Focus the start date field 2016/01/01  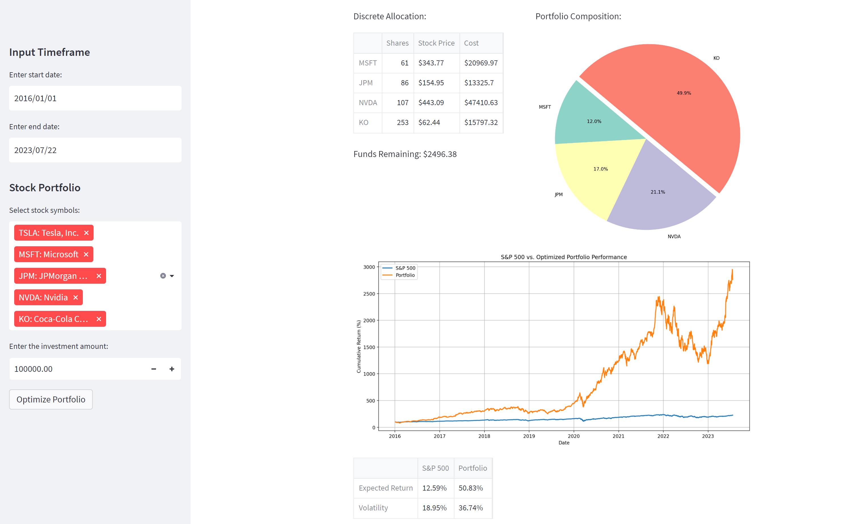[x=95, y=98]
